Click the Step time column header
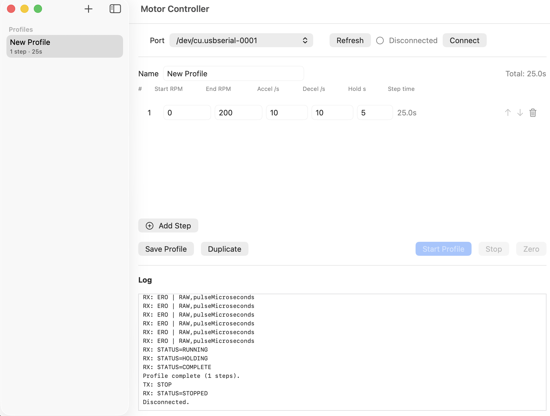Screen dimensions: 550x416 pos(401,89)
